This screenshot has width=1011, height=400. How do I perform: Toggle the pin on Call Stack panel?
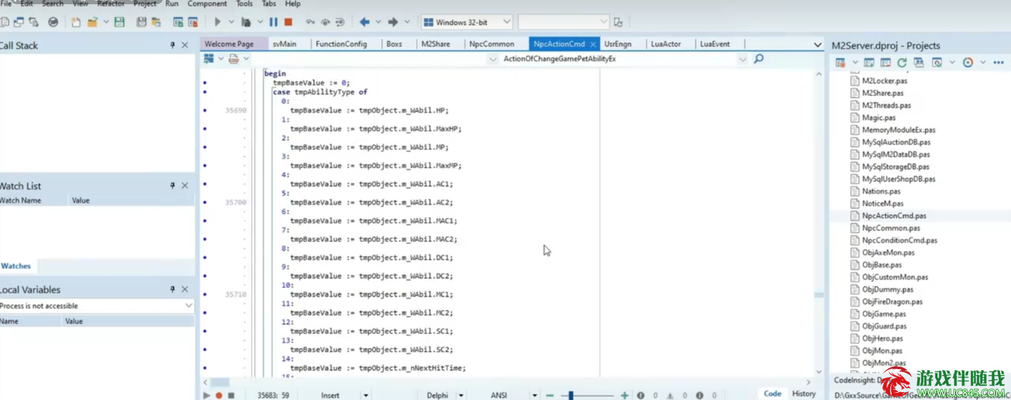(x=172, y=46)
